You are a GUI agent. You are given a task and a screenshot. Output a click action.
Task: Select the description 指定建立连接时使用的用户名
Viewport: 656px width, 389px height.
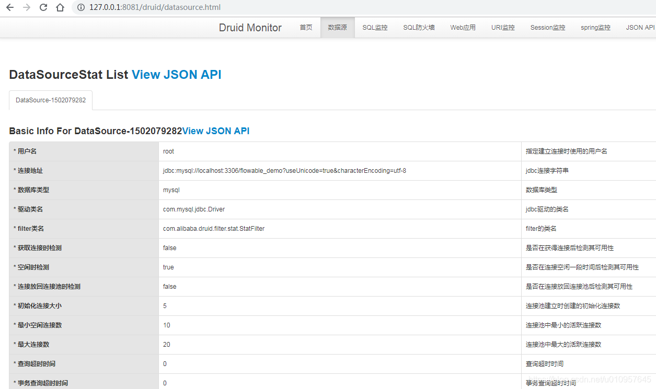(x=567, y=151)
